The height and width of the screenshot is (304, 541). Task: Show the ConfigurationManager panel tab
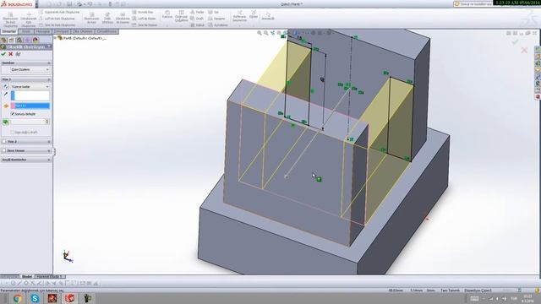pos(19,40)
